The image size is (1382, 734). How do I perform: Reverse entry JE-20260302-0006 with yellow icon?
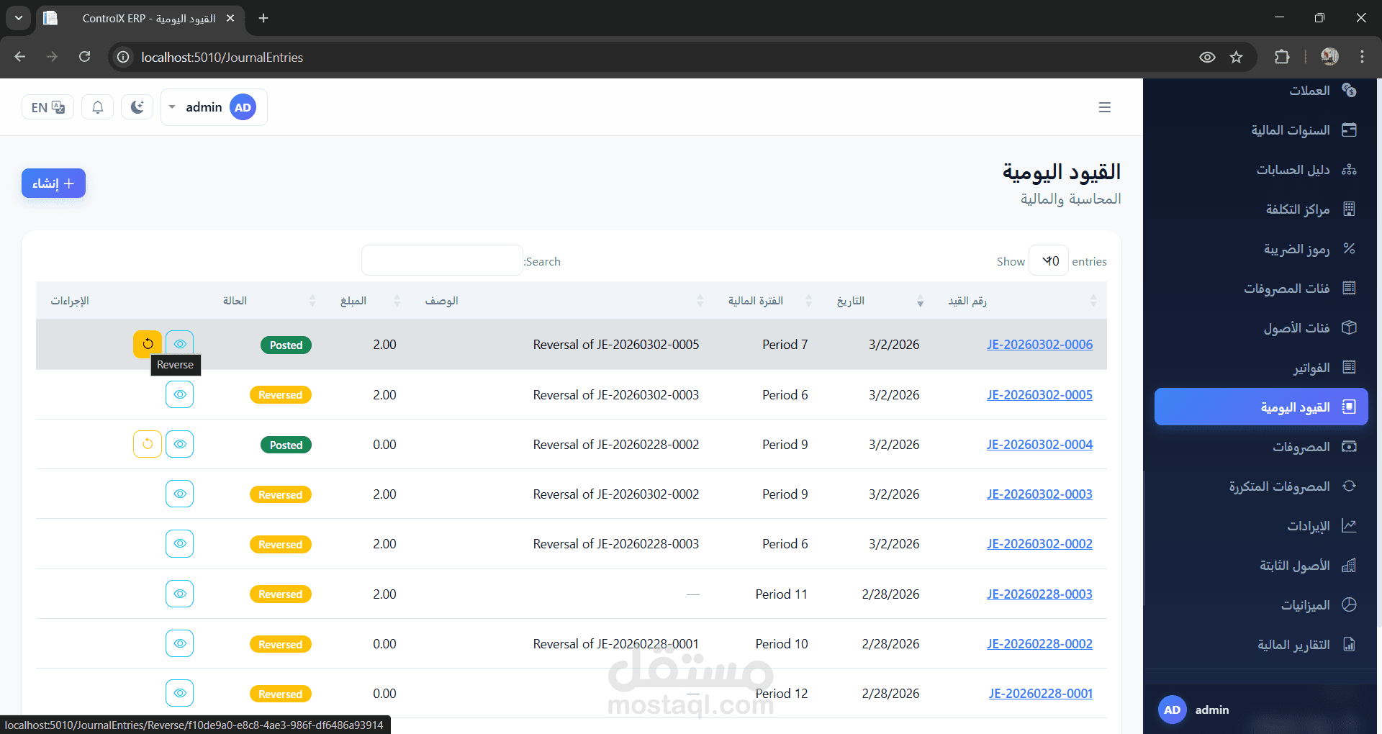click(148, 344)
